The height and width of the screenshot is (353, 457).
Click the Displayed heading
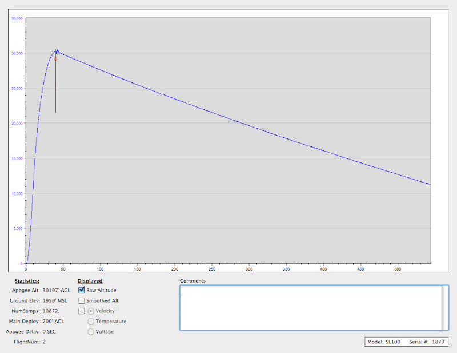(x=90, y=281)
